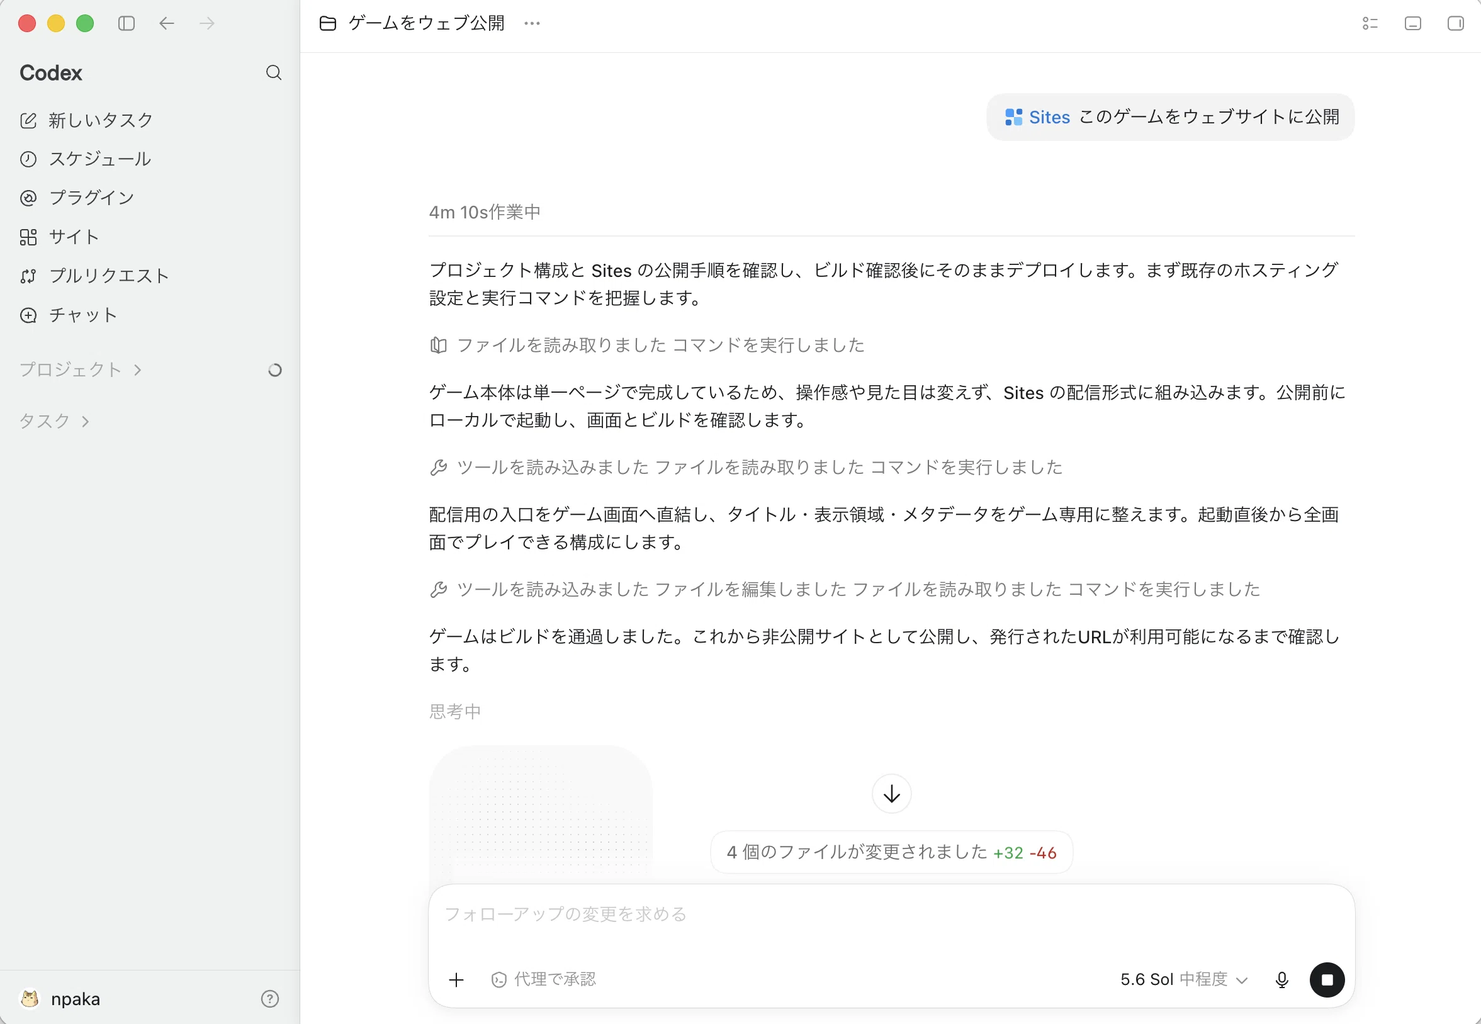The image size is (1481, 1024).
Task: Click the Codex heading in the sidebar
Action: 51,73
